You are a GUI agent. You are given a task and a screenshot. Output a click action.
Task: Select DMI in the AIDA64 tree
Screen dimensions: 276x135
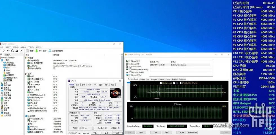[x=7, y=68]
